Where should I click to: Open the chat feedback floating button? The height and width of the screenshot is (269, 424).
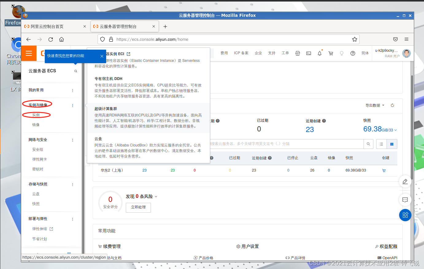[405, 200]
